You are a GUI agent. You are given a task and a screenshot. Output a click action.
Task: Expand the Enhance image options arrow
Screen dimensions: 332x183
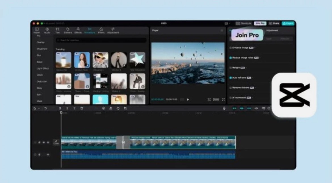click(255, 48)
